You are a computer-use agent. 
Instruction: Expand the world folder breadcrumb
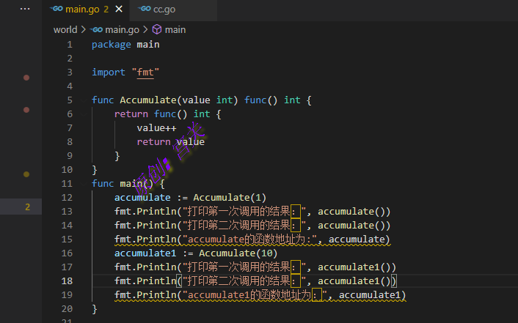click(x=65, y=30)
